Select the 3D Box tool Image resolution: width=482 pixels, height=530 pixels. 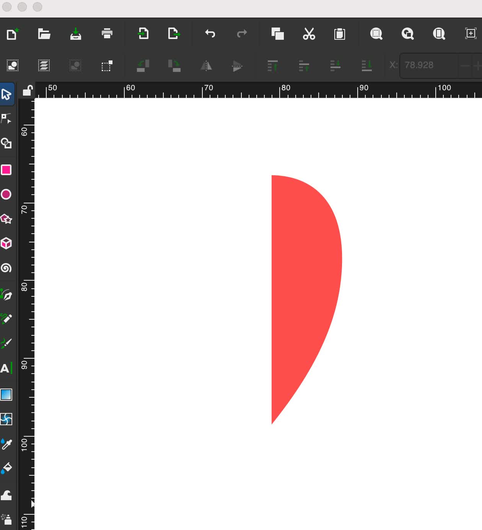pos(6,243)
